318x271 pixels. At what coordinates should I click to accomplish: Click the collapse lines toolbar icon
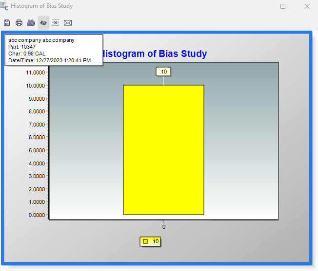click(56, 23)
